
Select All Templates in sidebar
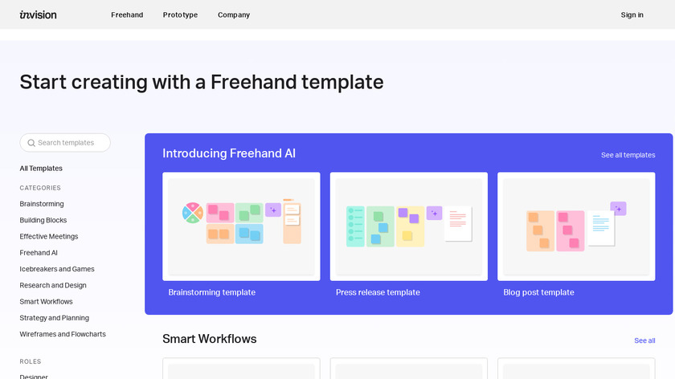point(41,169)
